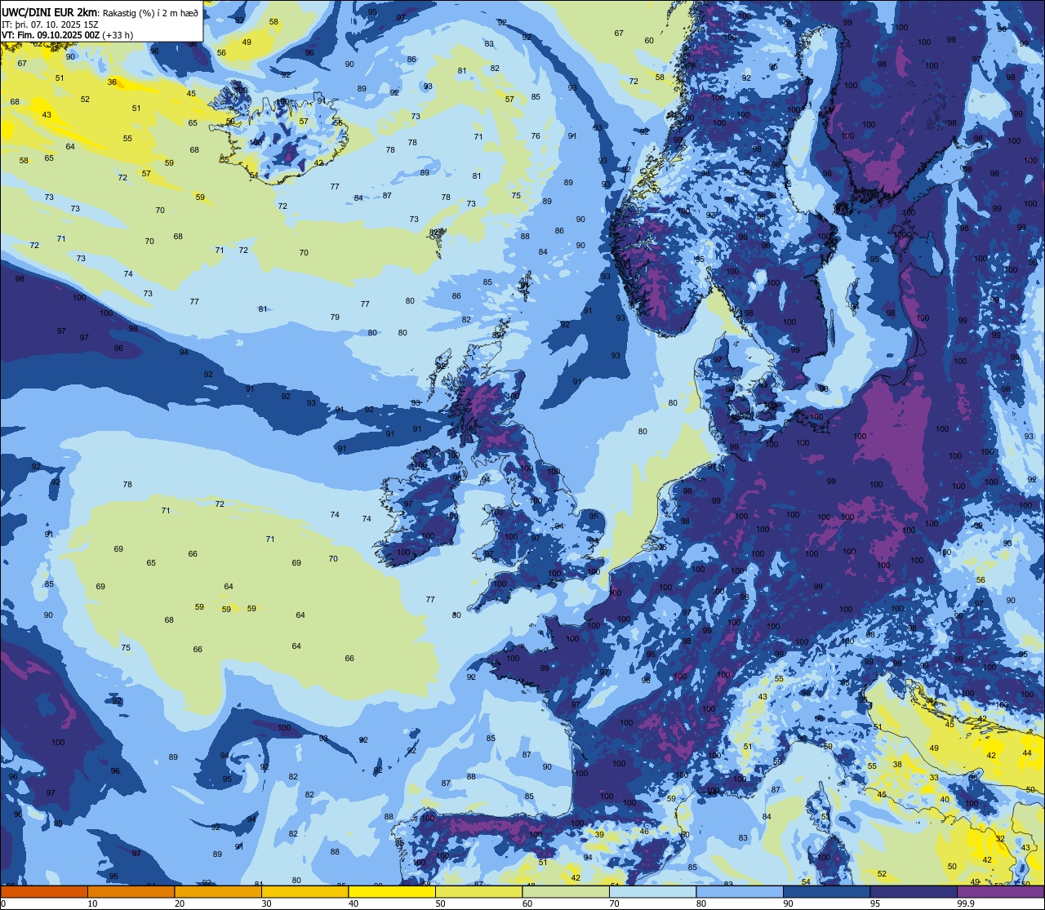Click the legend scale label "10"
The image size is (1045, 910).
click(92, 903)
